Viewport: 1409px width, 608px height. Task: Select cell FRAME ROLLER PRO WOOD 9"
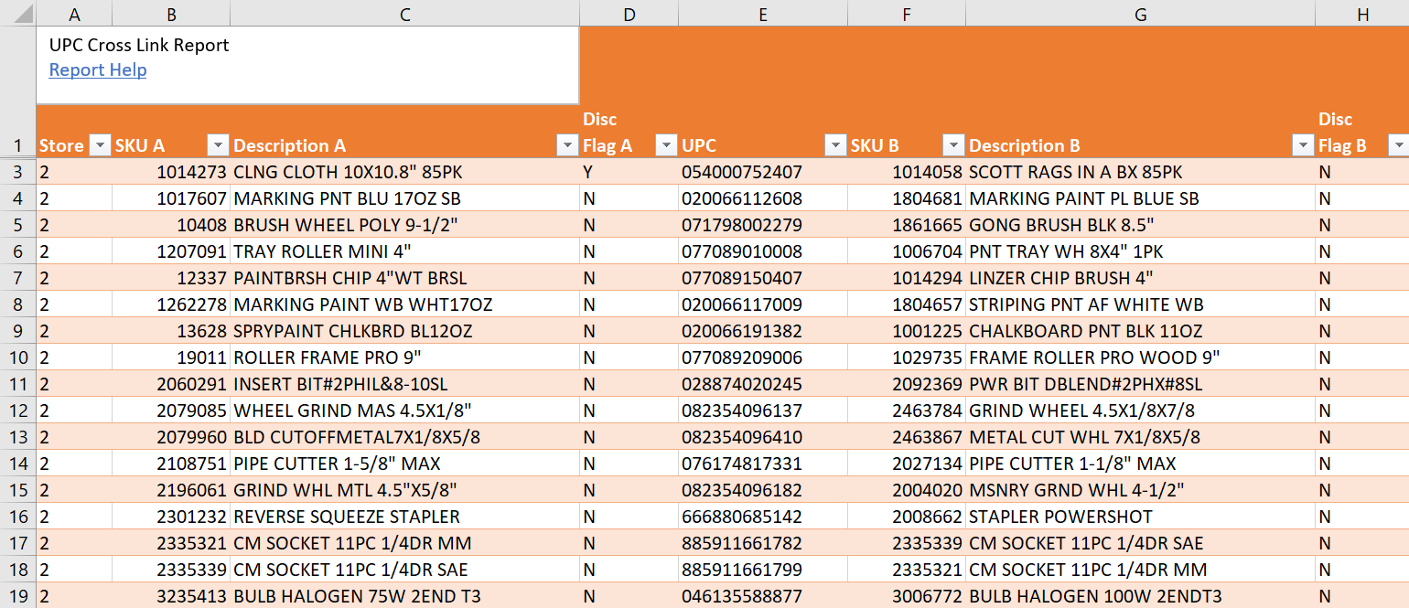(1140, 357)
